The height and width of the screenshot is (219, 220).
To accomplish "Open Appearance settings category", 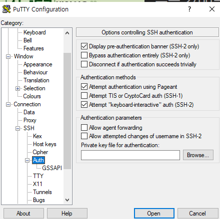I will 38,64.
